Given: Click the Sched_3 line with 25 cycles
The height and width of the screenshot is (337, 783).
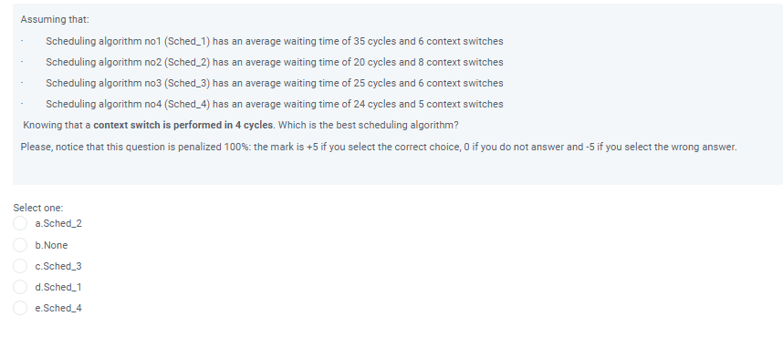Looking at the screenshot, I should pos(275,83).
